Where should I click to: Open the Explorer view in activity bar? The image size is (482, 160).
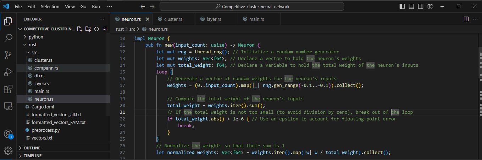pos(8,22)
